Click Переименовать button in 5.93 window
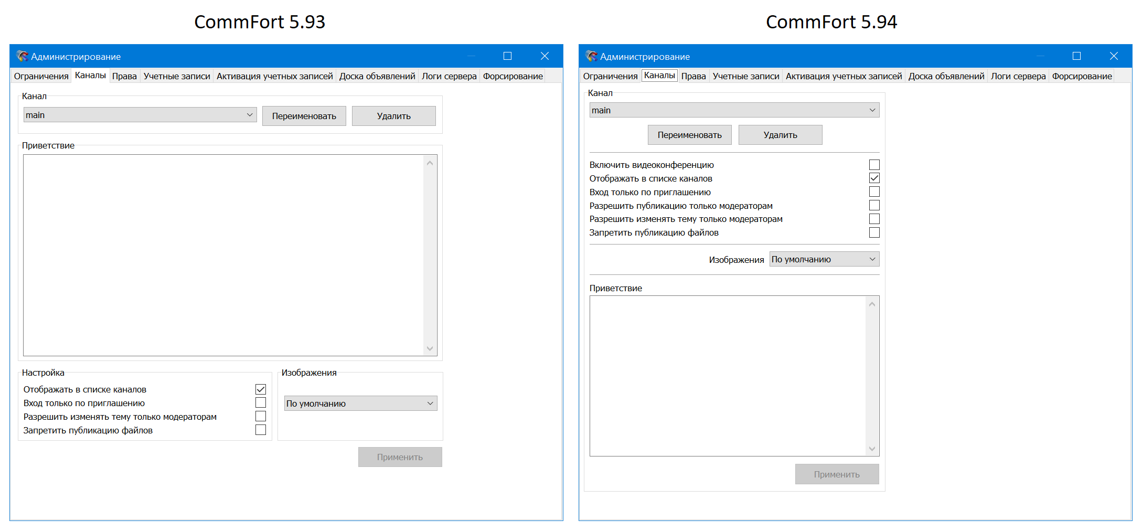This screenshot has height=531, width=1142. 304,116
